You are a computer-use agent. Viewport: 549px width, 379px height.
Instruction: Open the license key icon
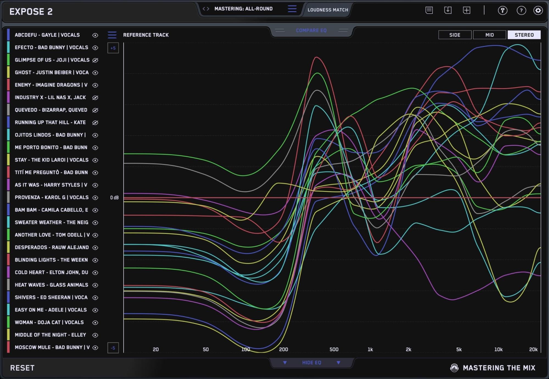tap(503, 10)
